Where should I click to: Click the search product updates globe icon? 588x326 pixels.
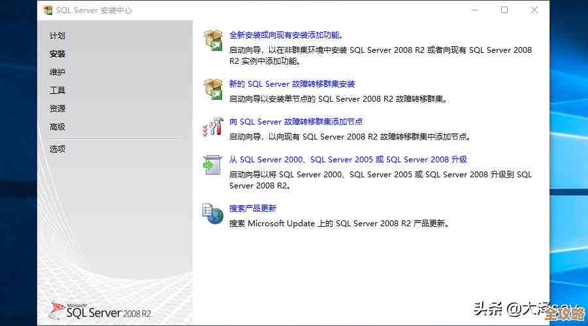coord(212,214)
